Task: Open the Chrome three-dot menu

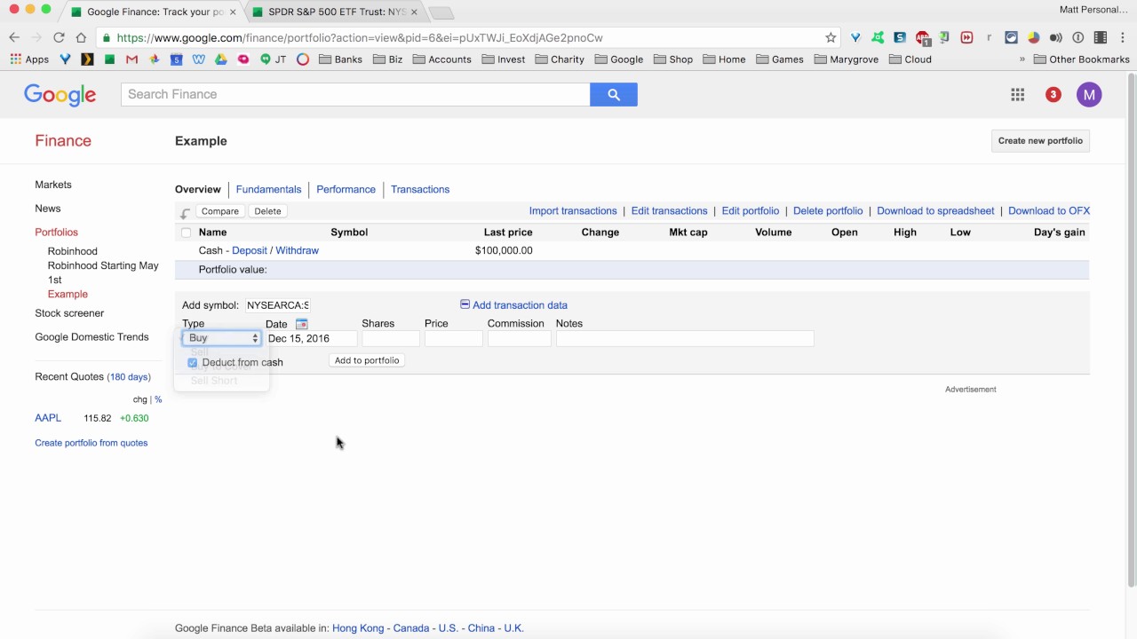Action: pos(1123,37)
